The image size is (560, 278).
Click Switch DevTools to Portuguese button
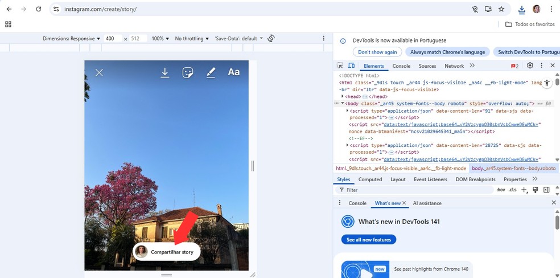pyautogui.click(x=526, y=52)
